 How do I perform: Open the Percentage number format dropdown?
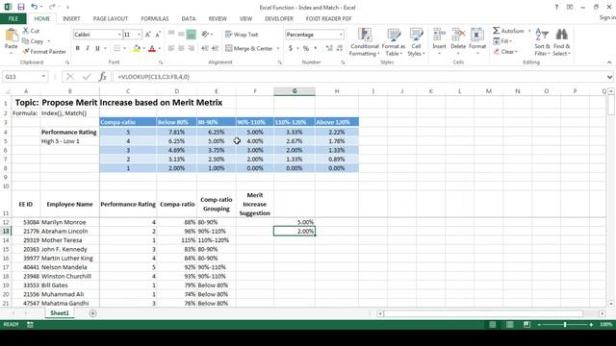click(x=341, y=35)
